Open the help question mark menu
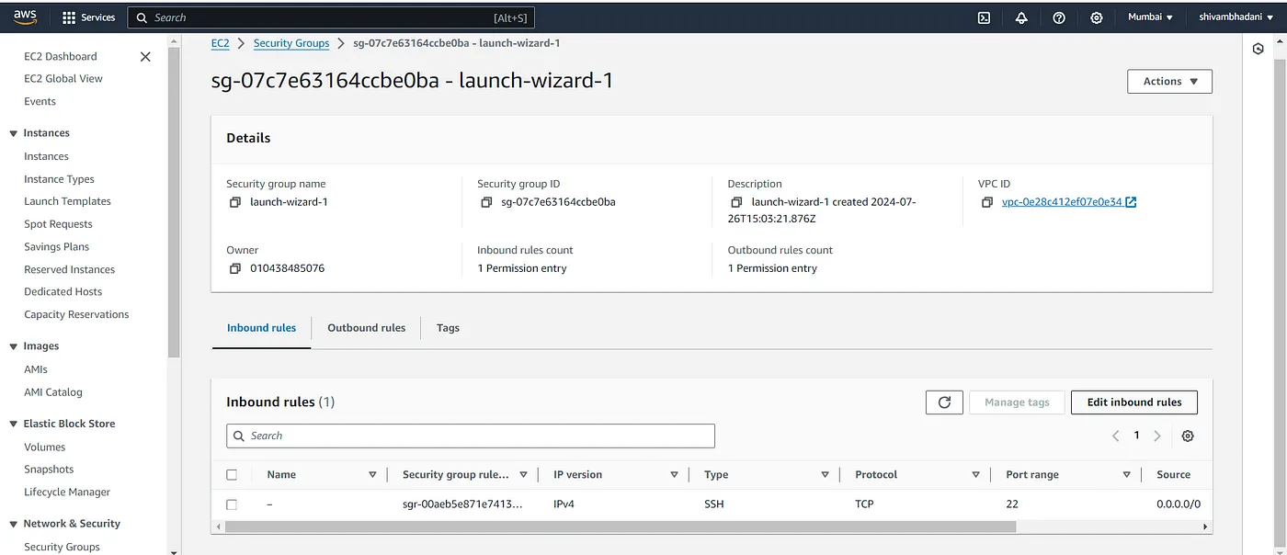 (1059, 17)
